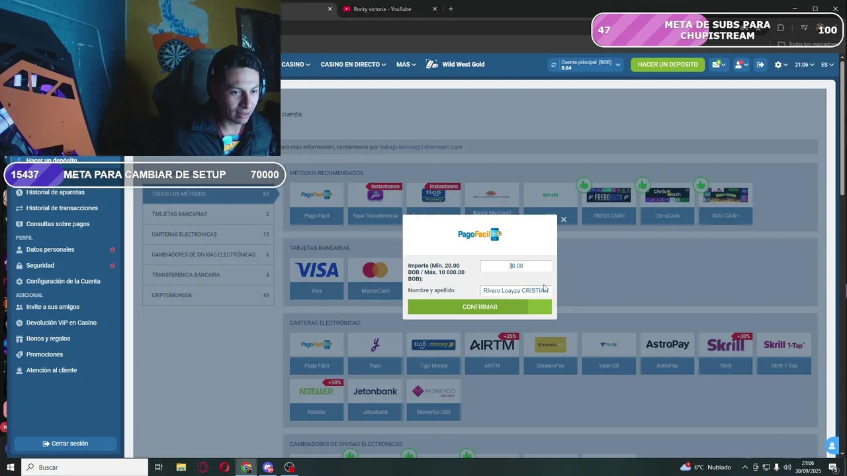Image resolution: width=847 pixels, height=476 pixels.
Task: Open the Windows Start menu
Action: tap(10, 467)
